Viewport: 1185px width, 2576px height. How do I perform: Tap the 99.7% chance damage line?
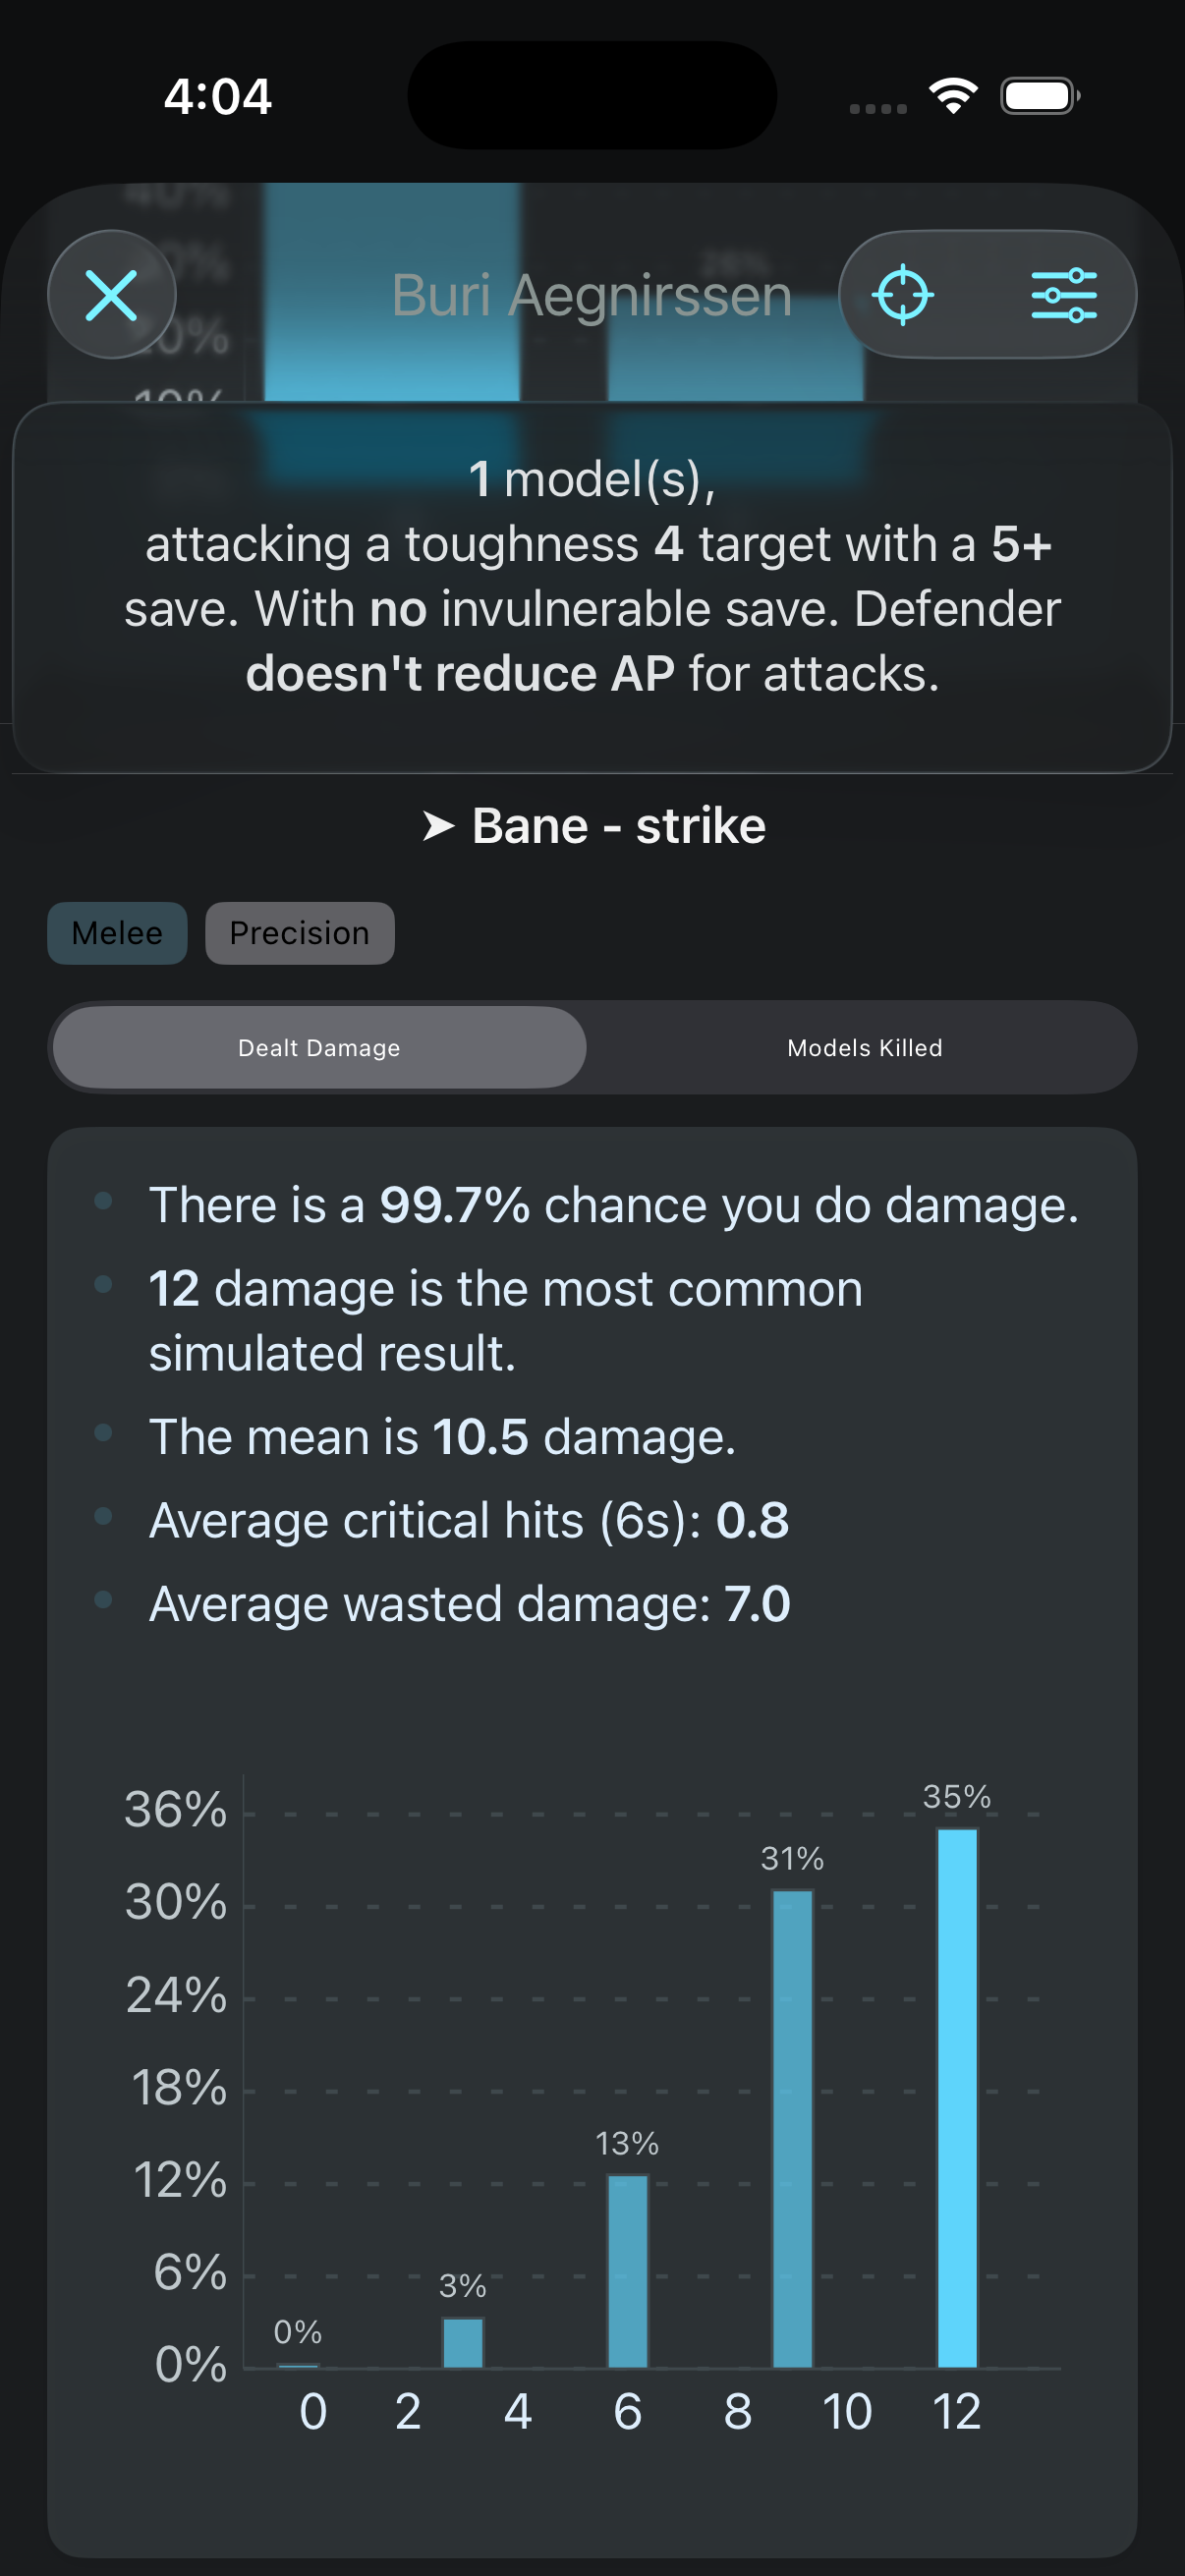pos(613,1205)
